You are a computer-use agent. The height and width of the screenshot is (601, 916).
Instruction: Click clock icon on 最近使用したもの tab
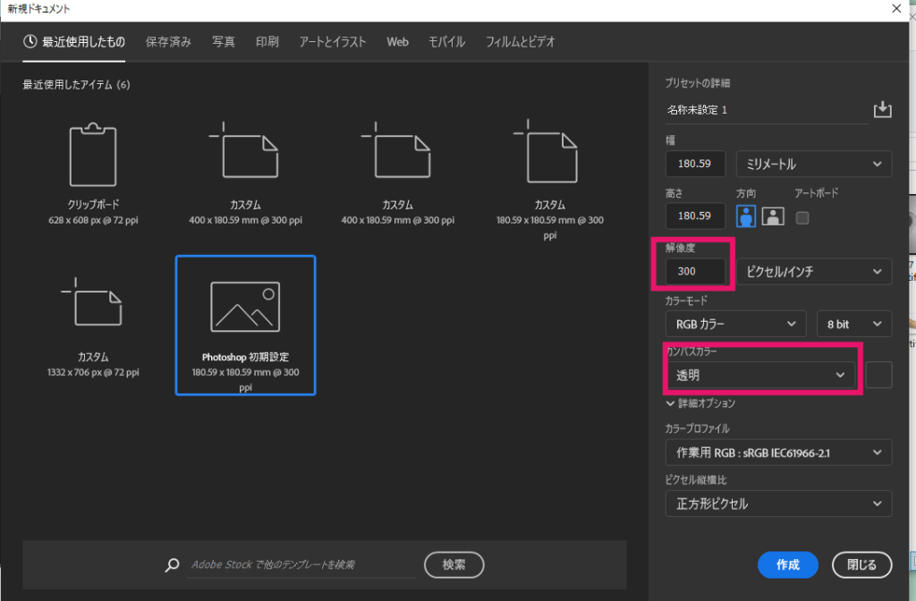pos(30,42)
